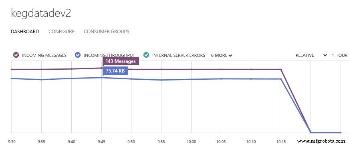
Task: Open the CONFIGURE tab
Action: [61, 32]
